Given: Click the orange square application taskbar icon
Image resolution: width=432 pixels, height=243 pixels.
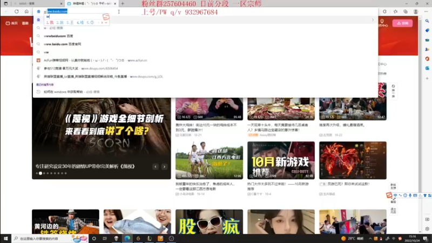Looking at the screenshot, I should coord(160,239).
